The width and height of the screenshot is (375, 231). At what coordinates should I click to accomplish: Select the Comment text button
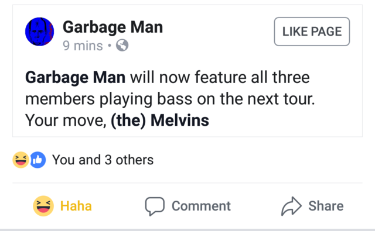click(201, 206)
